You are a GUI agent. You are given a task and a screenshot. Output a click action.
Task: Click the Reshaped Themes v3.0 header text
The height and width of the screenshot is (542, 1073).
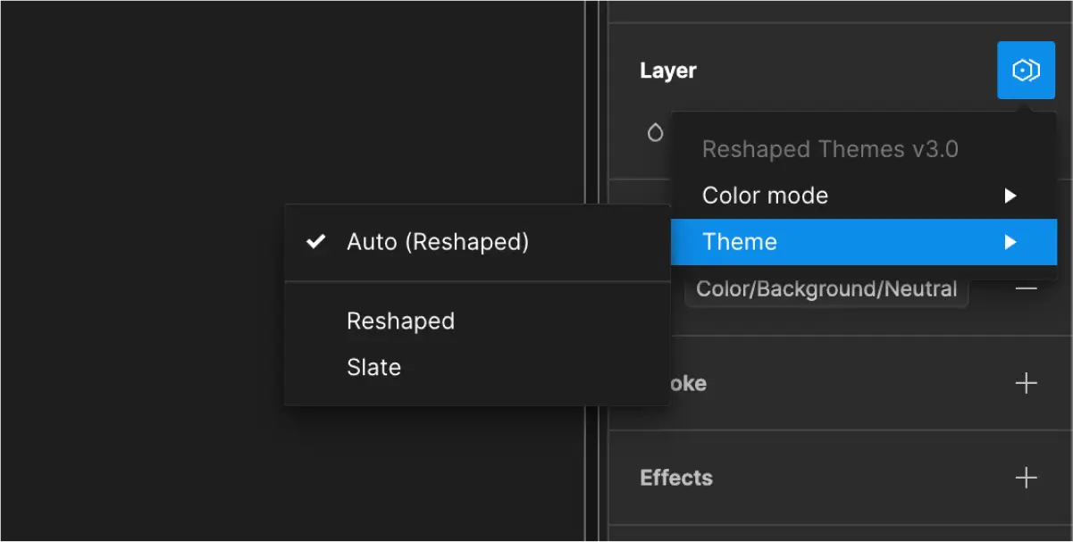coord(830,149)
